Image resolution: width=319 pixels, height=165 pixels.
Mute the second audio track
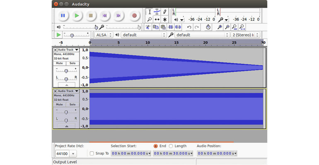pyautogui.click(x=59, y=105)
